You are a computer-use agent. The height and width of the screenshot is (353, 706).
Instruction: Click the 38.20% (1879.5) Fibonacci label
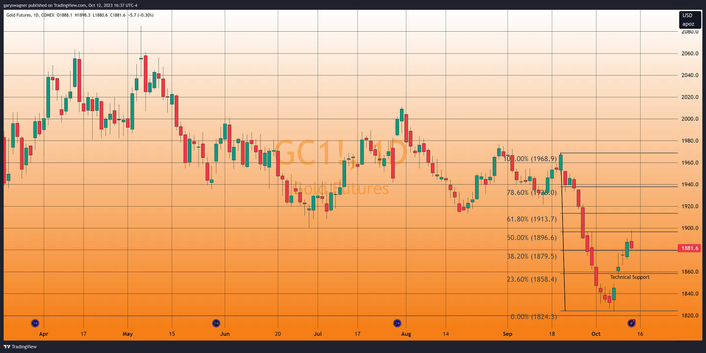tap(532, 256)
